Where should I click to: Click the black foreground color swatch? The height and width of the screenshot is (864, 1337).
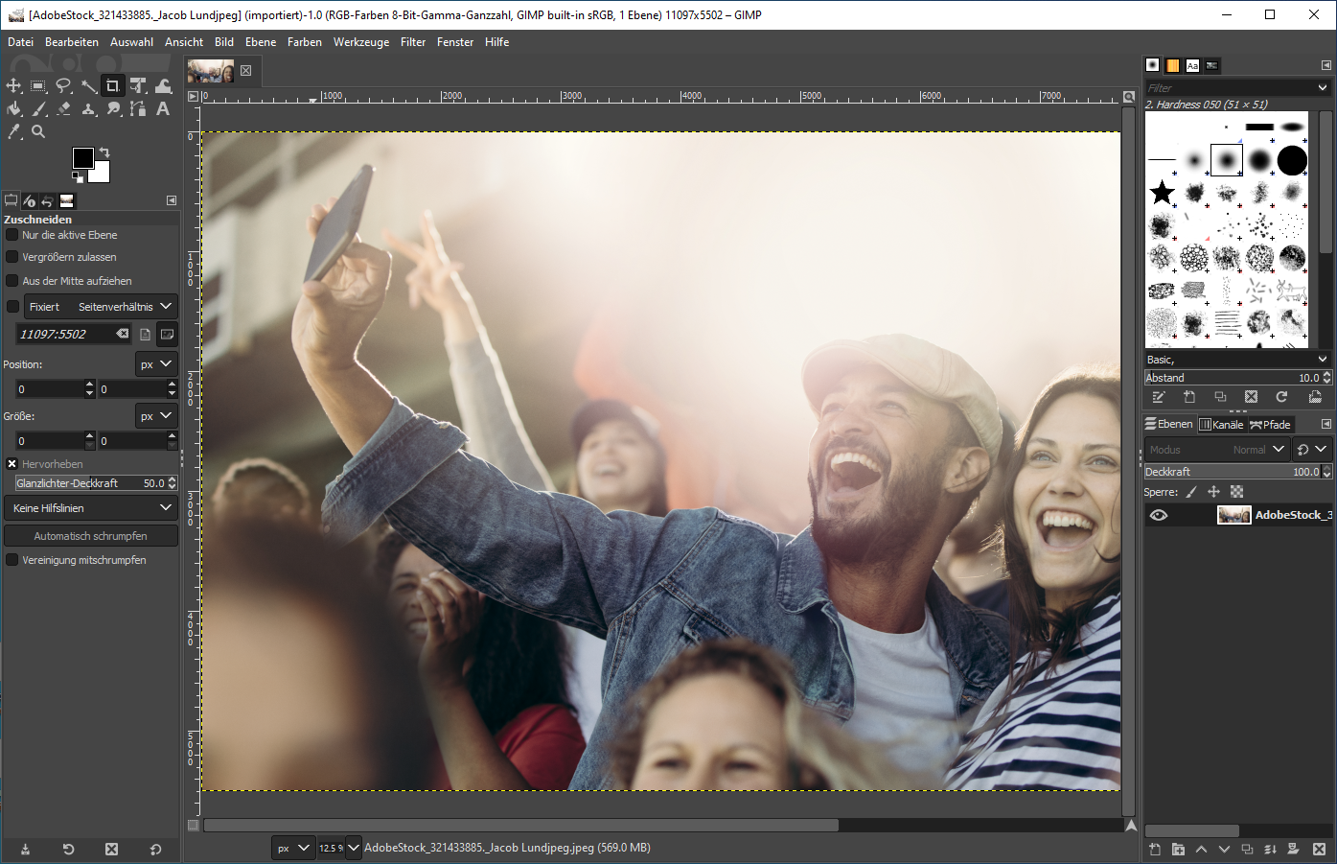[x=82, y=158]
